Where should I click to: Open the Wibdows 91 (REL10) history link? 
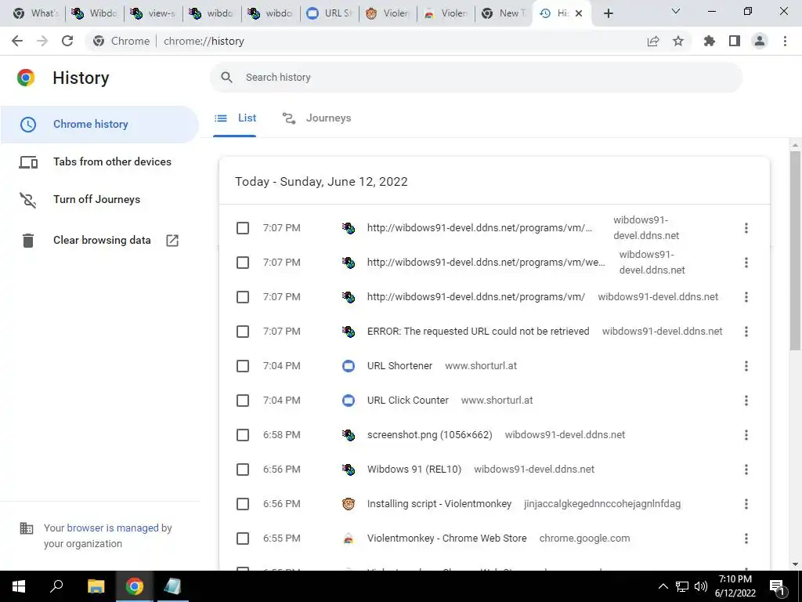click(x=414, y=470)
